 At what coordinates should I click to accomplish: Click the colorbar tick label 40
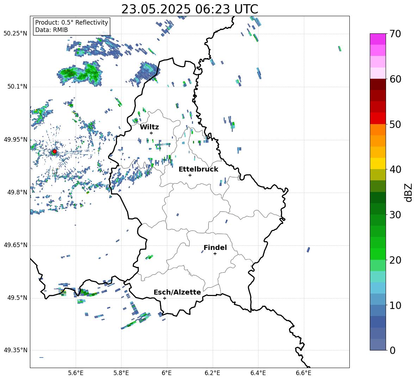coord(396,169)
